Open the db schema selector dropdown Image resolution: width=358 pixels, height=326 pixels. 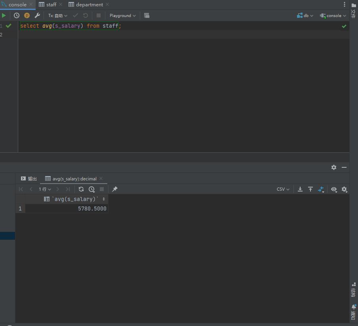tap(305, 15)
